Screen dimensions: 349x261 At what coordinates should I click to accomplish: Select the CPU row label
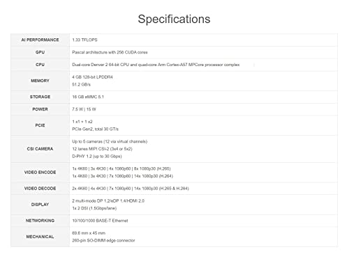[x=40, y=65]
